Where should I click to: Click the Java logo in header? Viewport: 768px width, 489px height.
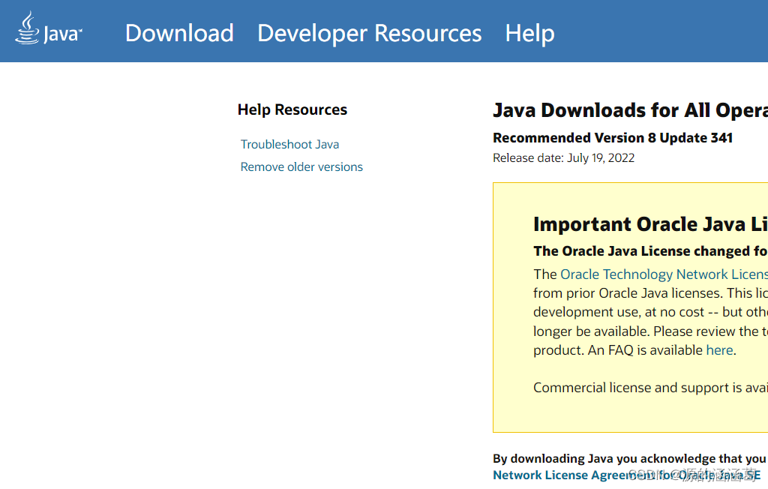coord(49,28)
